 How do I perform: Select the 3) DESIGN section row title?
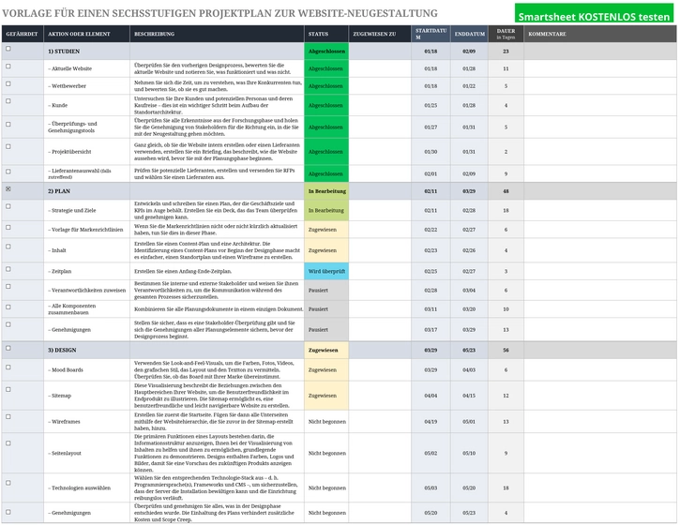point(86,351)
